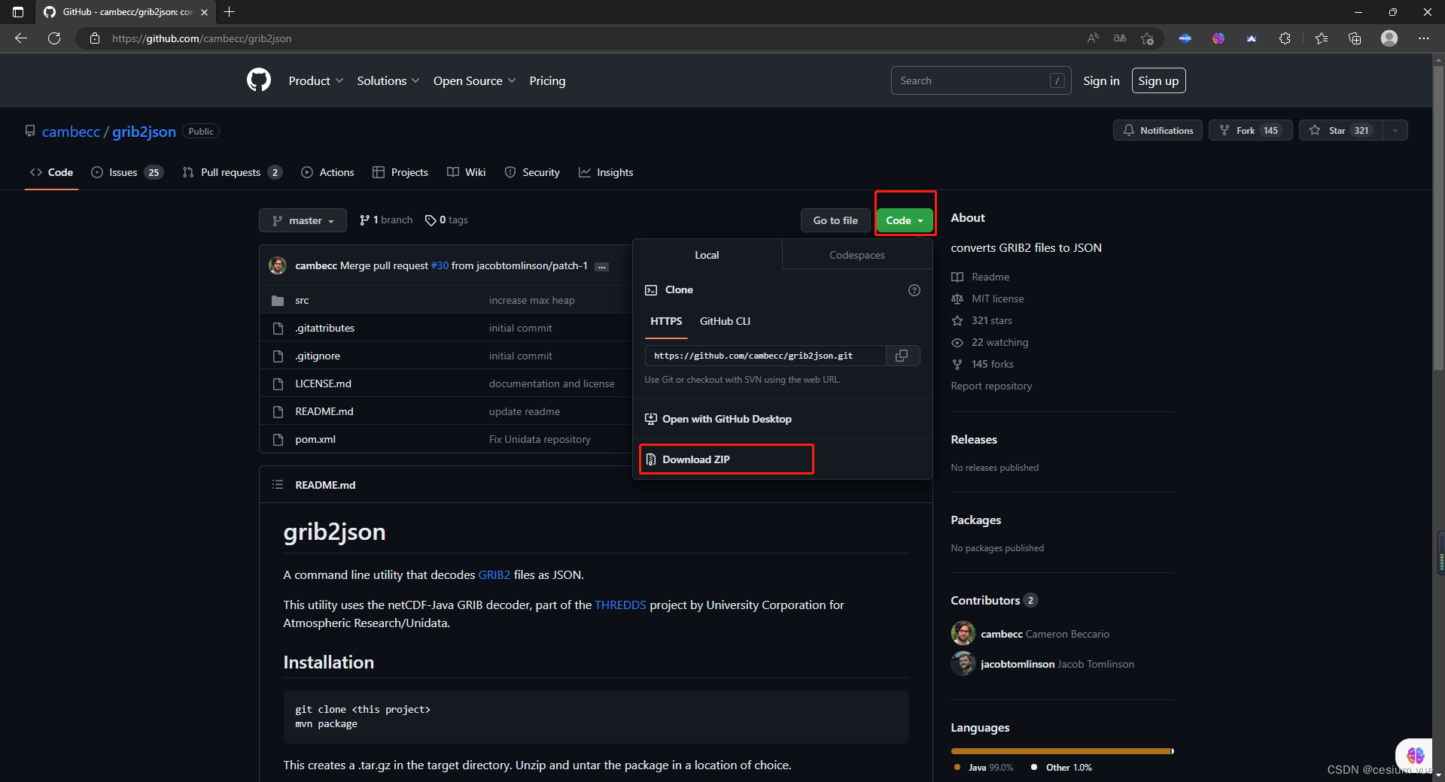
Task: Open tab actions menu icon
Action: click(x=18, y=12)
